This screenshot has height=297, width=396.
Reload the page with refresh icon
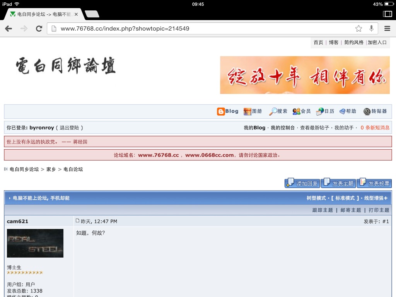pos(39,29)
